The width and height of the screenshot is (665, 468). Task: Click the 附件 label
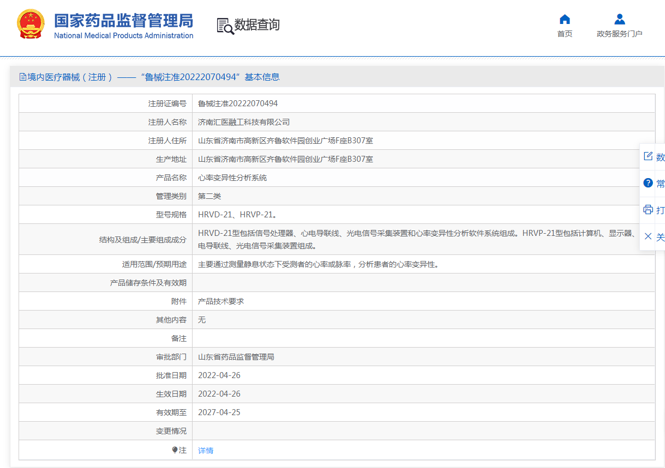click(179, 301)
